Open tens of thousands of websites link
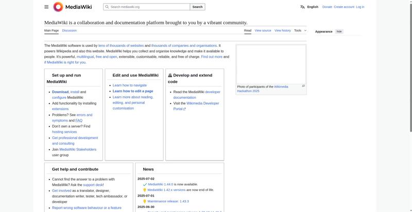Screen dimensions: 412x212 [x=121, y=46]
